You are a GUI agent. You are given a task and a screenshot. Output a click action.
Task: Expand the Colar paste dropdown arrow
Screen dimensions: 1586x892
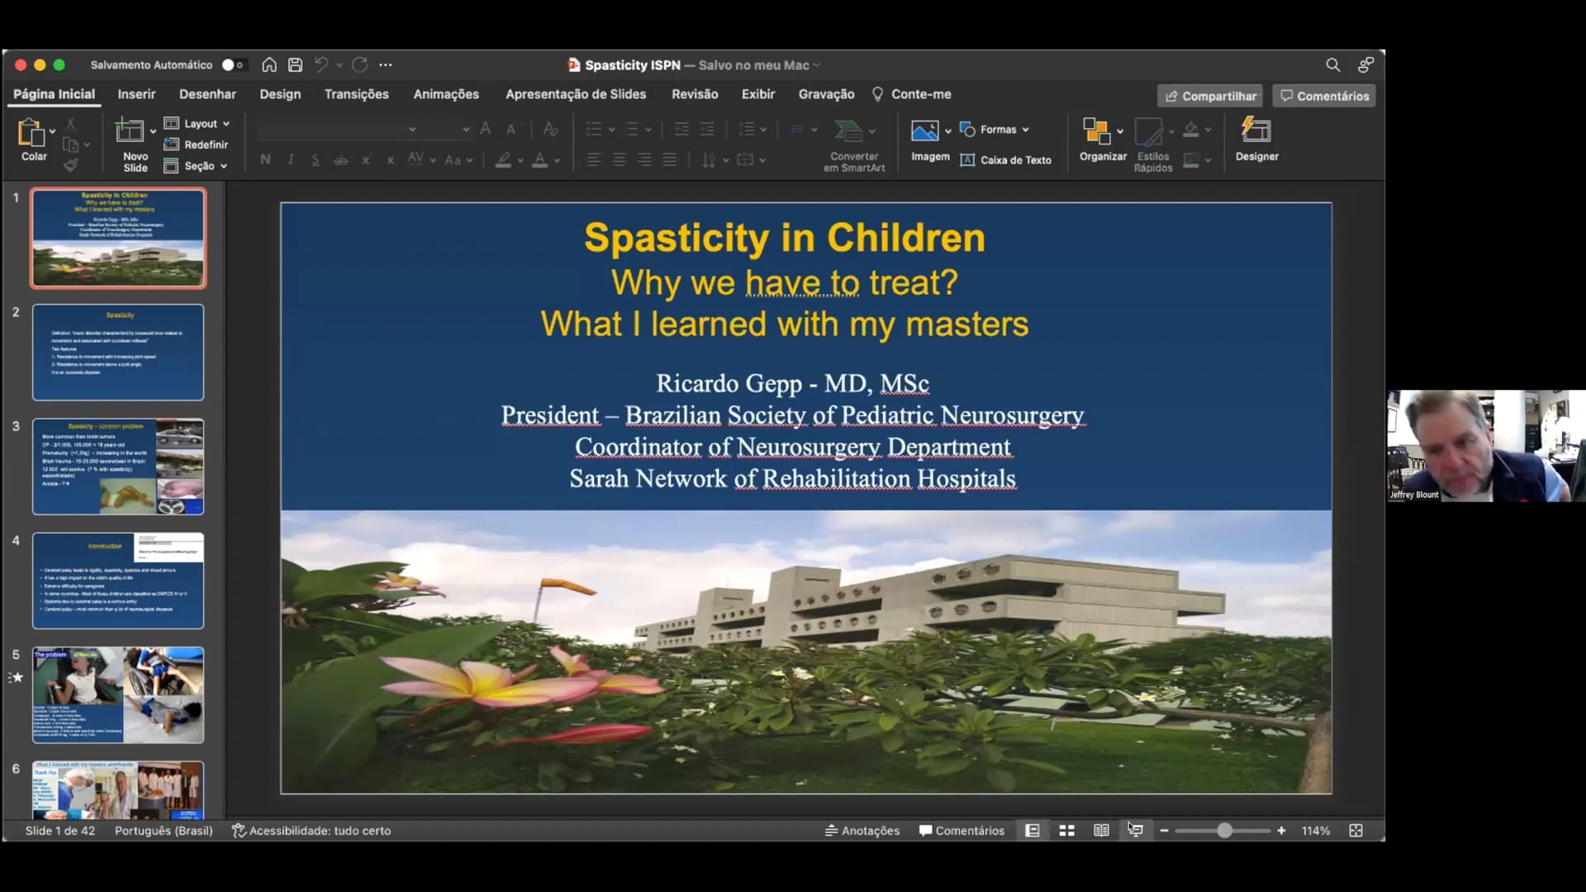(x=52, y=131)
